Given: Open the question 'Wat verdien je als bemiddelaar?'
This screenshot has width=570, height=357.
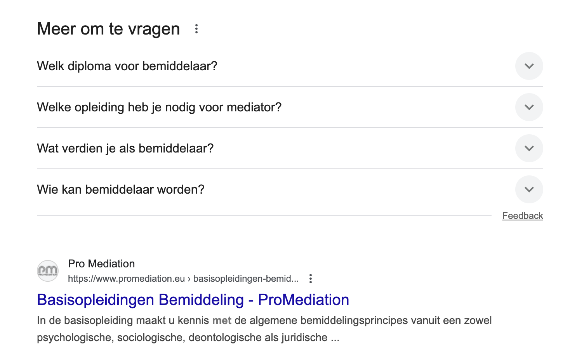Looking at the screenshot, I should coord(125,148).
